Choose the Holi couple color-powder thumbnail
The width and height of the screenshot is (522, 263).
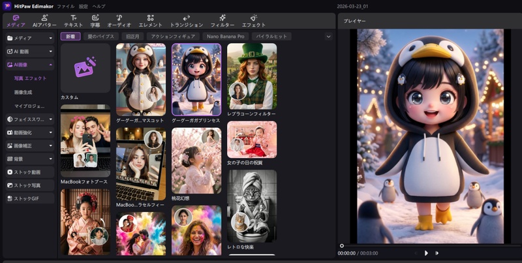point(141,234)
